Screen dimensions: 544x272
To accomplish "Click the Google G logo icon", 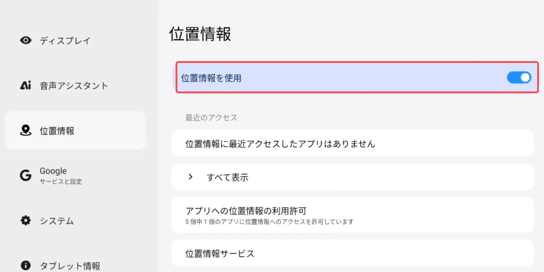I will [26, 175].
